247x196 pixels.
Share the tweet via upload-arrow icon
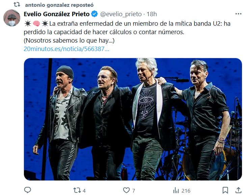pyautogui.click(x=239, y=190)
